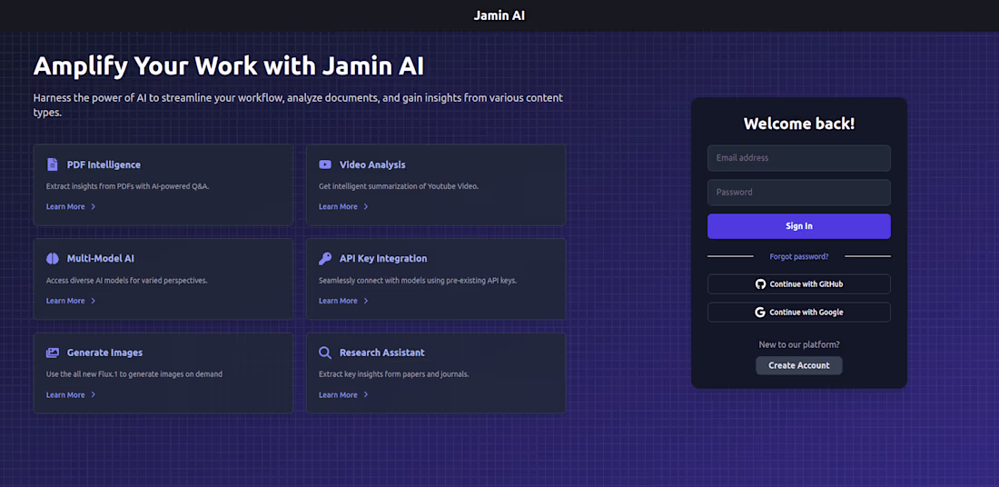
Task: Click the GitHub logo icon
Action: click(760, 284)
